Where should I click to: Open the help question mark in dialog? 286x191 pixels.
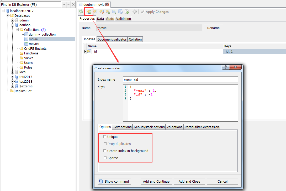pos(225,67)
